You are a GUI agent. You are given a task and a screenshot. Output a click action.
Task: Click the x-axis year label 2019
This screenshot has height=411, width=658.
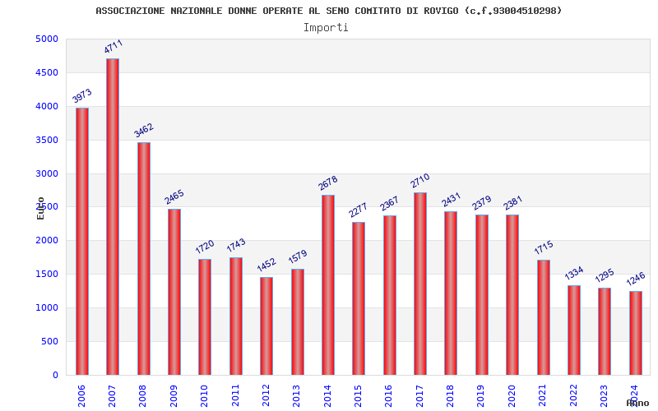click(x=481, y=395)
